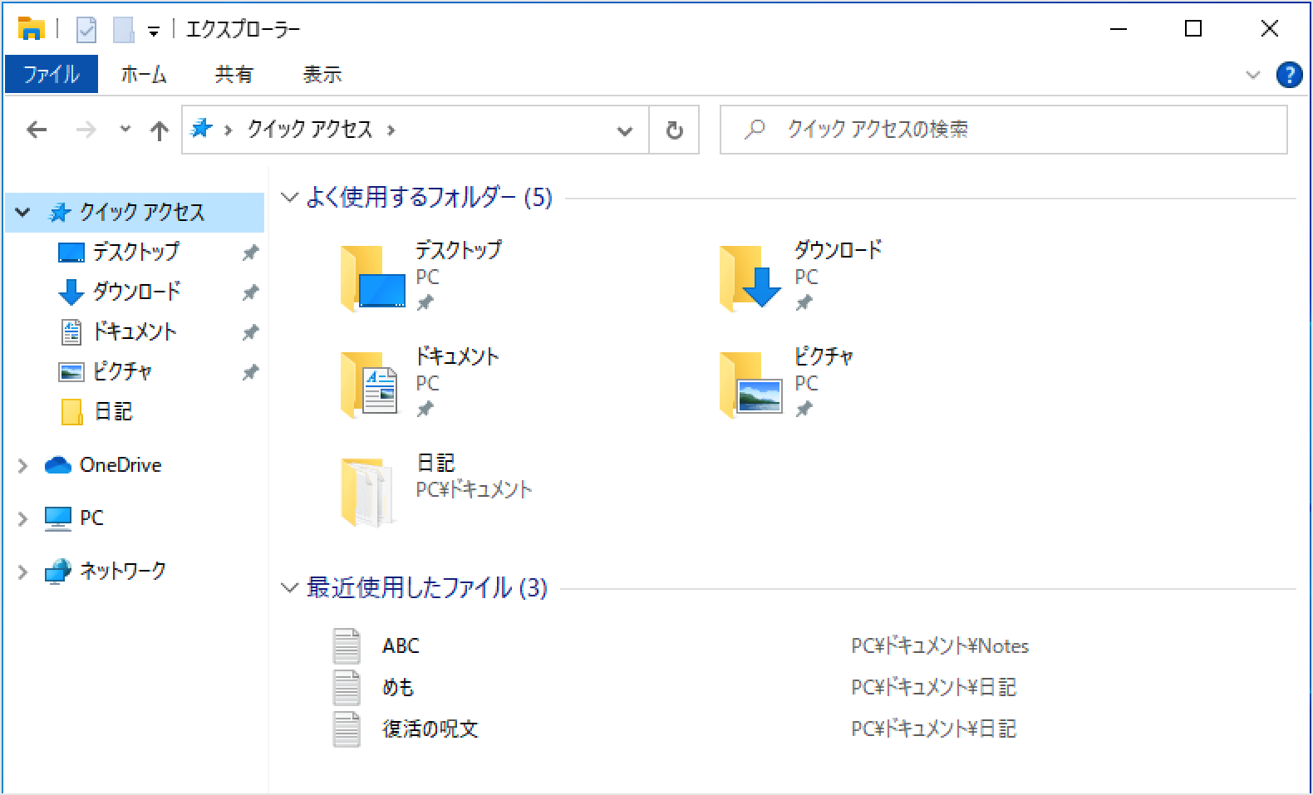Click the Explorer folder icon in title bar
Image resolution: width=1313 pixels, height=795 pixels.
31,29
